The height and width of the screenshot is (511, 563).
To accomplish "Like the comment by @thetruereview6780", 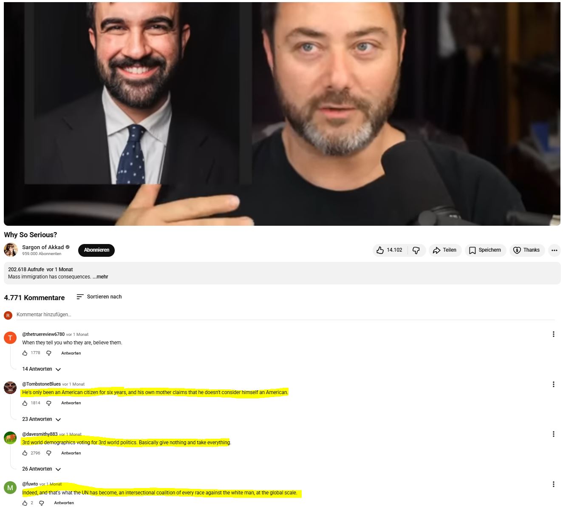I will click(25, 353).
